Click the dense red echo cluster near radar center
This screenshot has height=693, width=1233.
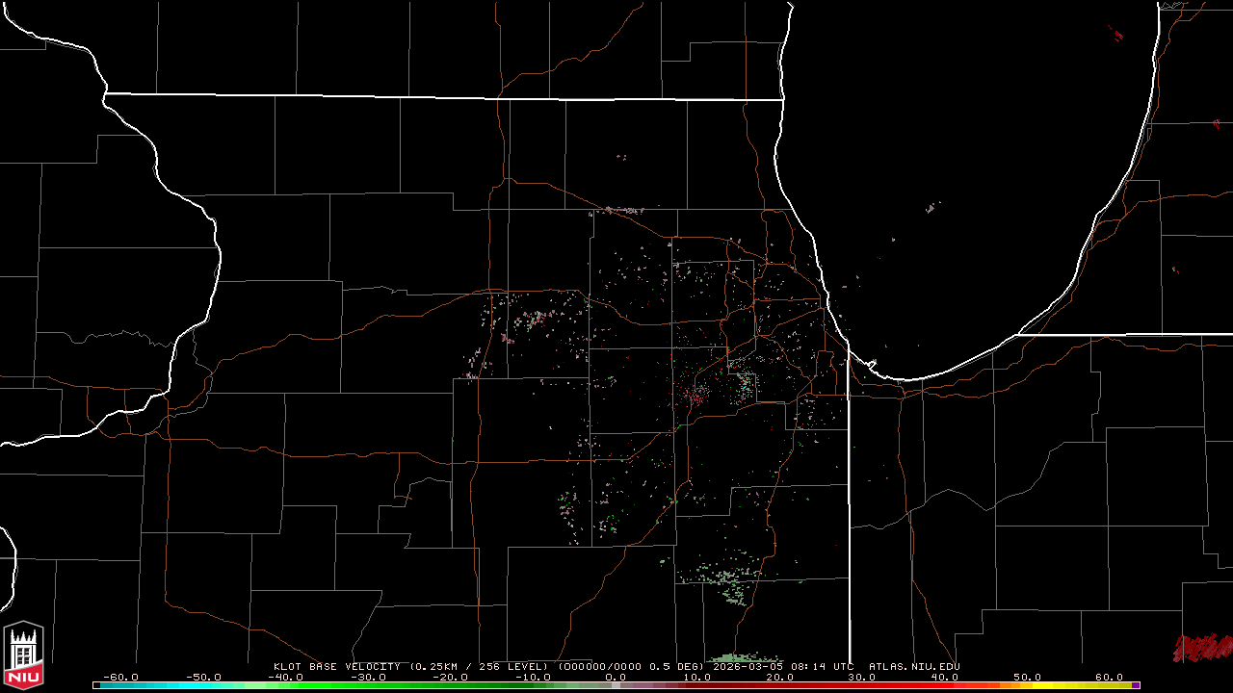point(695,395)
